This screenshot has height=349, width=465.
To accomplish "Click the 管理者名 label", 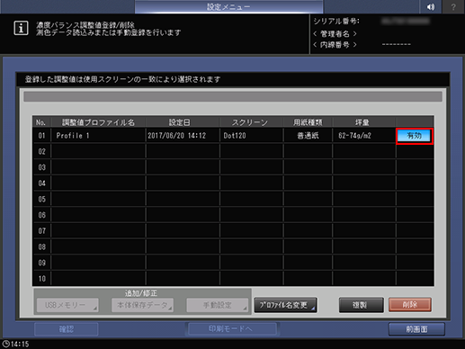I will pos(335,33).
